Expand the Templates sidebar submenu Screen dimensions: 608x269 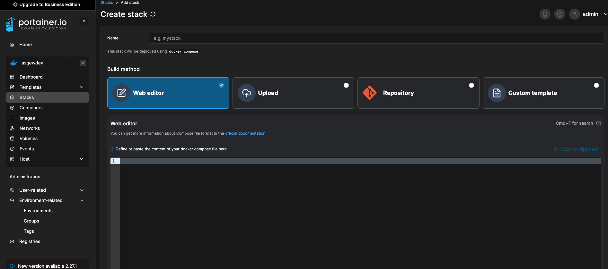pos(82,87)
